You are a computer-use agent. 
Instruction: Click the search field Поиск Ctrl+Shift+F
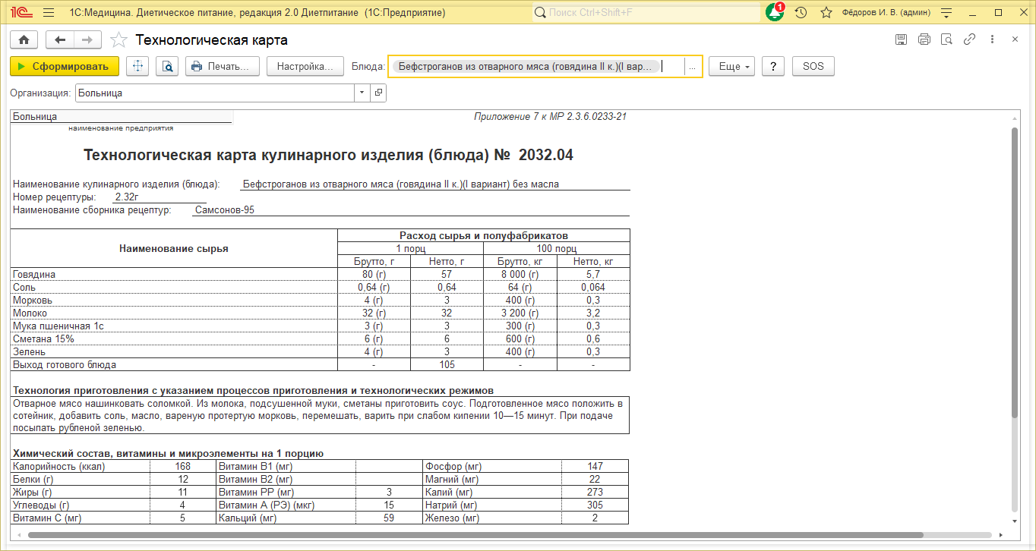(x=646, y=13)
